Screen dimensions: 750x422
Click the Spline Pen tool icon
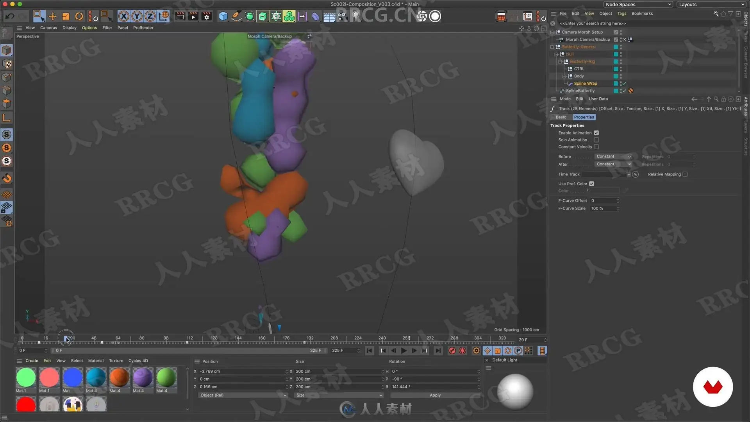(x=236, y=16)
